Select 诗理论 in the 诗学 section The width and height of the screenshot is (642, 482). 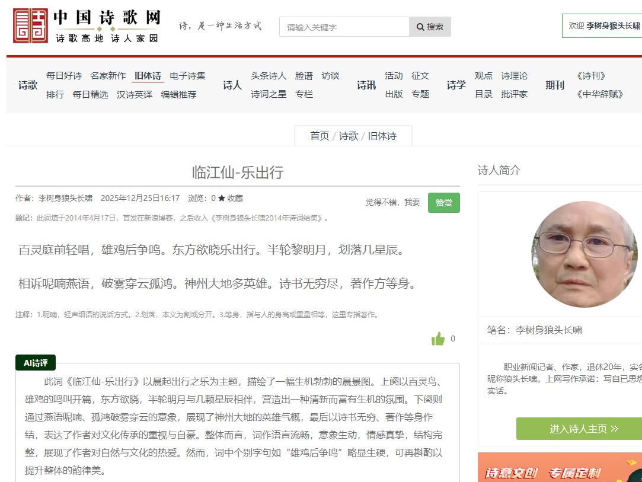pos(514,76)
